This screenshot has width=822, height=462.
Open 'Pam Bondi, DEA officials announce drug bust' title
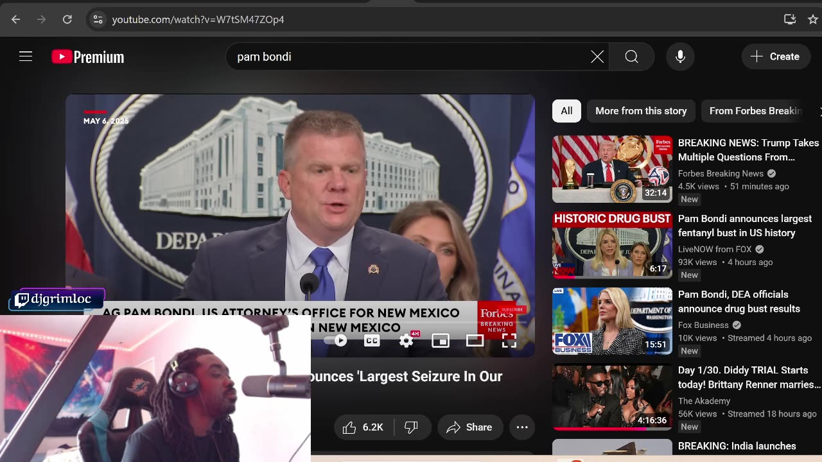[739, 302]
